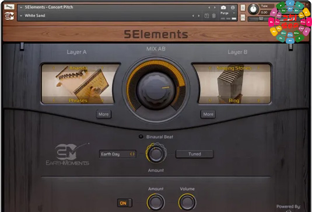Click the White Sand snapshot name
312x212 pixels.
click(35, 16)
